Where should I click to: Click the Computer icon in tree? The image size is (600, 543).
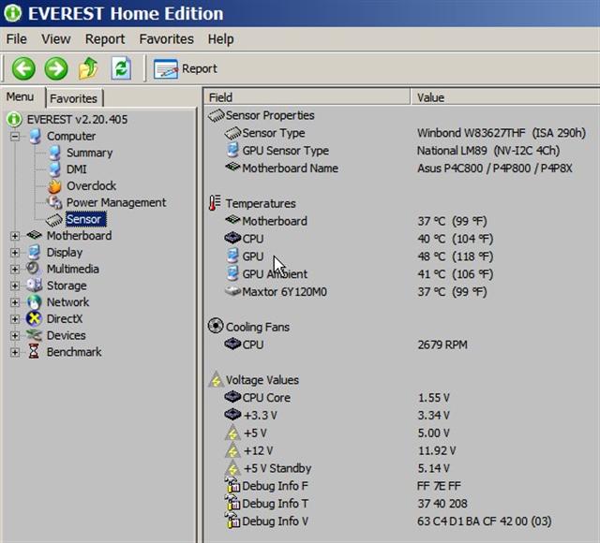click(x=36, y=136)
